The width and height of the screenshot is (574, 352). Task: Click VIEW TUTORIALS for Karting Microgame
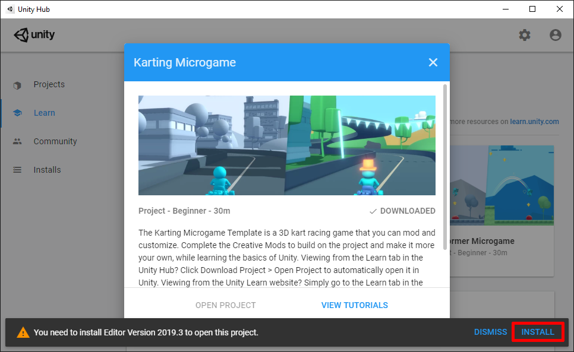[354, 305]
